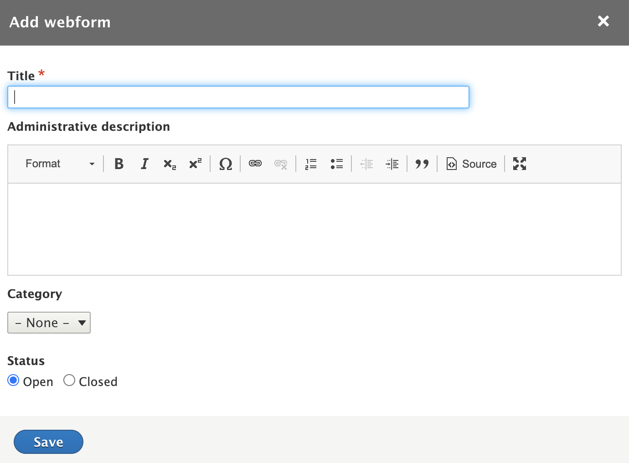Open the Category dropdown
629x463 pixels.
pos(49,322)
